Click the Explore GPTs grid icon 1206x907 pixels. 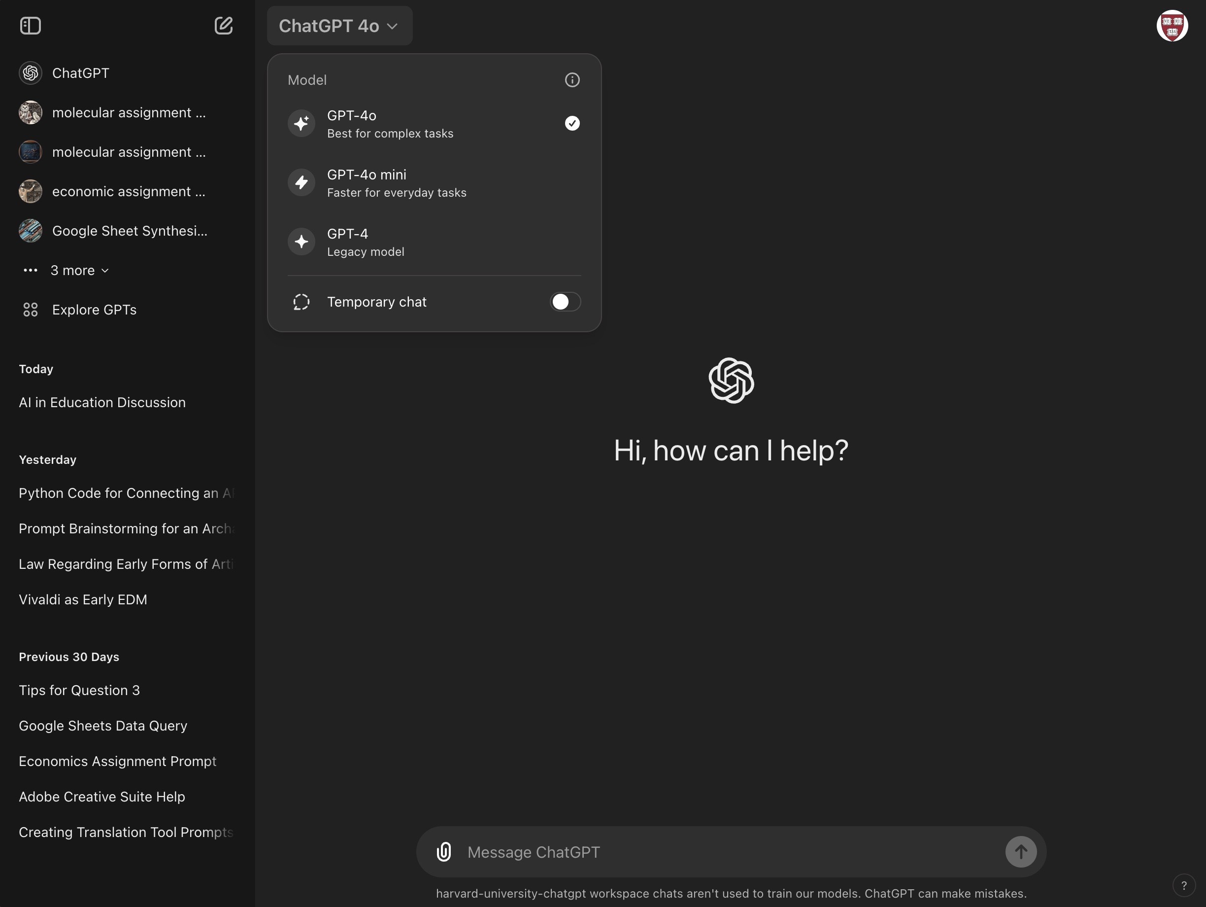(31, 310)
